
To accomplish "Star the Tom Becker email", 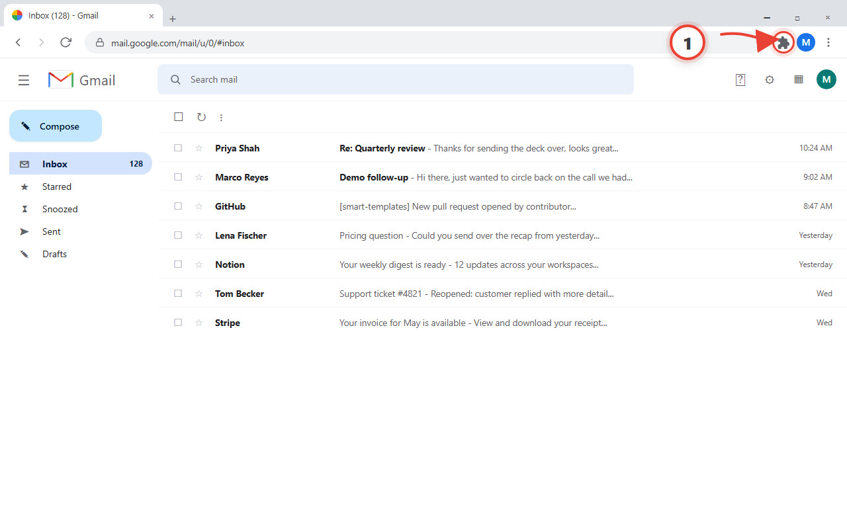I will tap(199, 294).
